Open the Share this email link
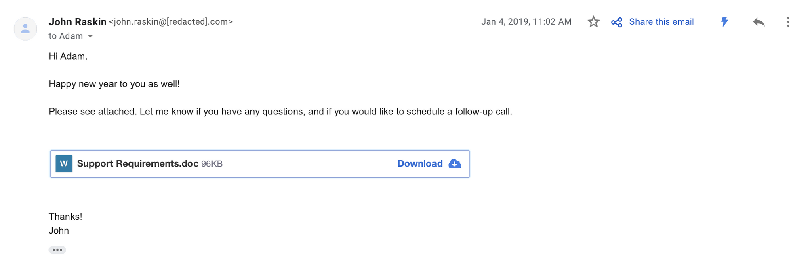The width and height of the screenshot is (808, 271). point(661,22)
